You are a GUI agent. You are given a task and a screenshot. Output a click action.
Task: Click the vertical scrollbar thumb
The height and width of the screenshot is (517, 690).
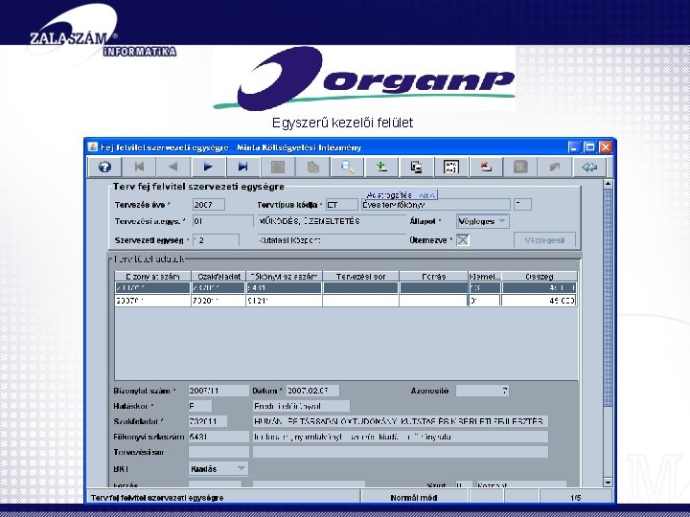(608, 298)
